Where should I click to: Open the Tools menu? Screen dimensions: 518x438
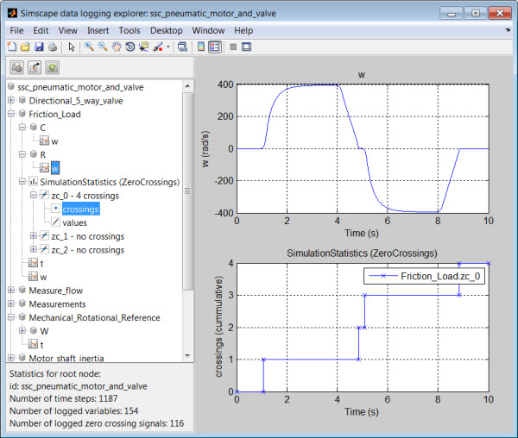tap(129, 31)
